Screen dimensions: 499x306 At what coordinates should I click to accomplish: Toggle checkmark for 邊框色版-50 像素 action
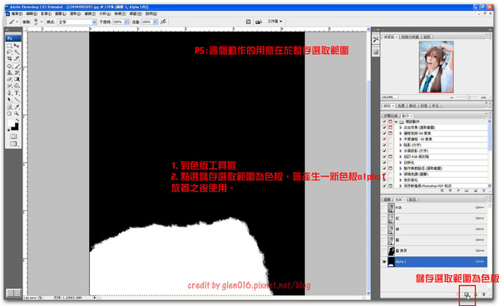pyautogui.click(x=384, y=133)
